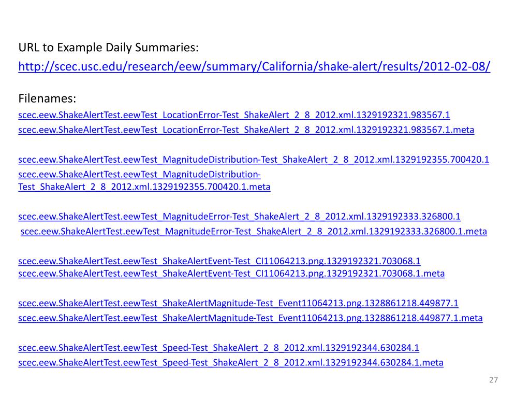This screenshot has width=530, height=398.
Task: Open MagnitudeError-Test xml 326800.1 link
Action: tap(239, 217)
